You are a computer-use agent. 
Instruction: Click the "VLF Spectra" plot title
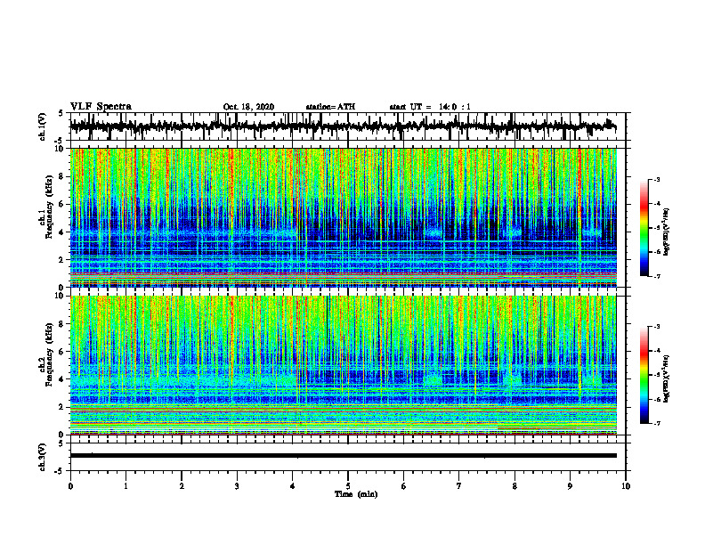101,107
